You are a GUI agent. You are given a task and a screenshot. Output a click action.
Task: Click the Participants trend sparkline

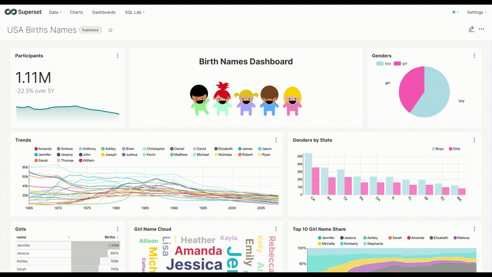(x=68, y=114)
